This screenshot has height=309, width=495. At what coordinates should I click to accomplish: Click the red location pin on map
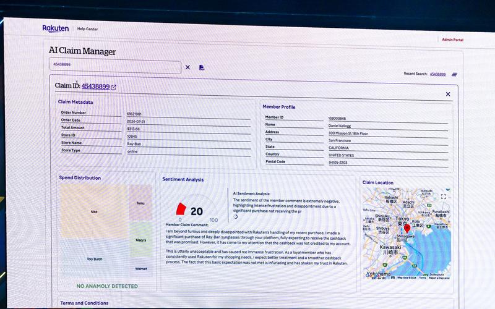[x=407, y=229]
